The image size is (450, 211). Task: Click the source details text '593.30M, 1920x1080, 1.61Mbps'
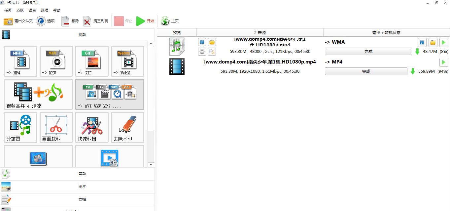[x=260, y=71]
